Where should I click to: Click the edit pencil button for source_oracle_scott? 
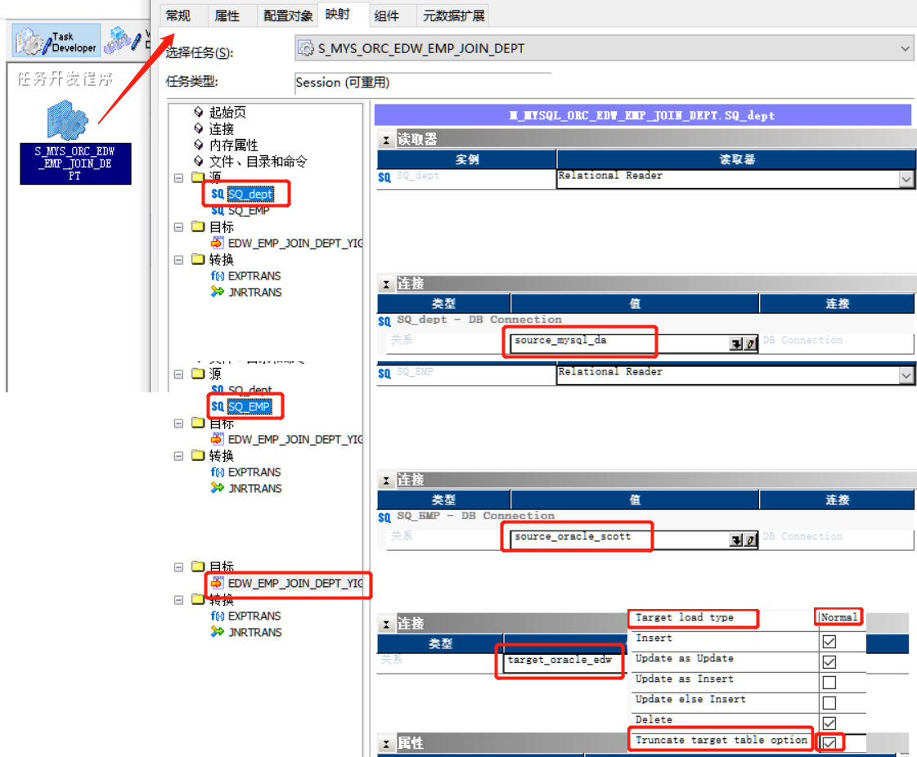(750, 540)
